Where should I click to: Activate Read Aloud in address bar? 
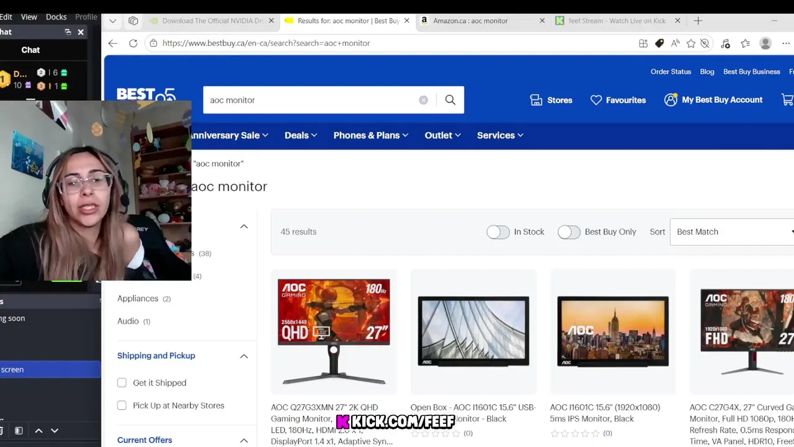675,43
